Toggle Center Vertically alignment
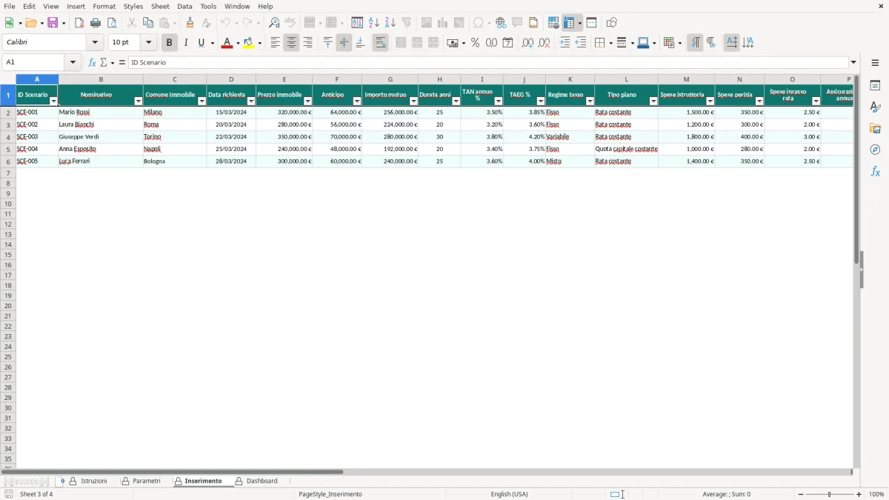The width and height of the screenshot is (889, 500). coord(344,43)
